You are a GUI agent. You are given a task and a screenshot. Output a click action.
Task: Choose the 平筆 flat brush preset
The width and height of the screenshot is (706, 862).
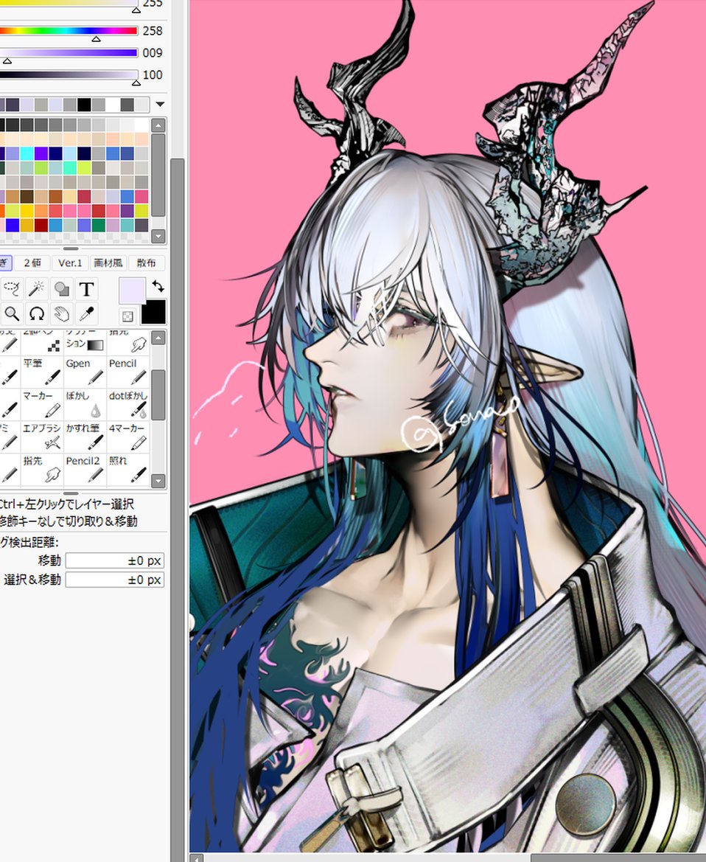pyautogui.click(x=42, y=372)
